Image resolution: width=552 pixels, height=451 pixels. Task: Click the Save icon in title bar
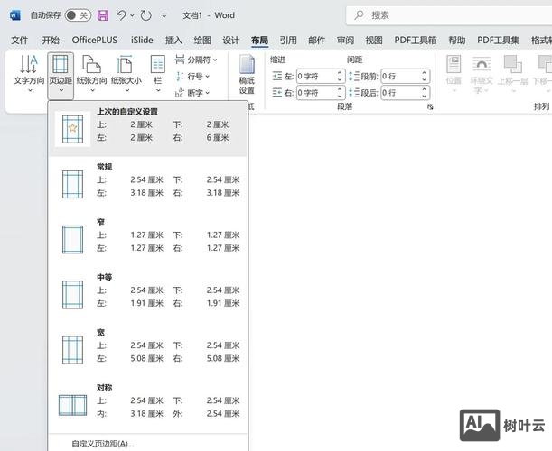click(x=102, y=15)
